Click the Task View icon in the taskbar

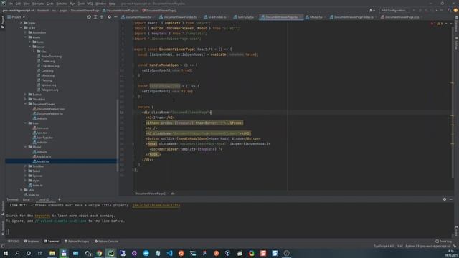pyautogui.click(x=40, y=253)
